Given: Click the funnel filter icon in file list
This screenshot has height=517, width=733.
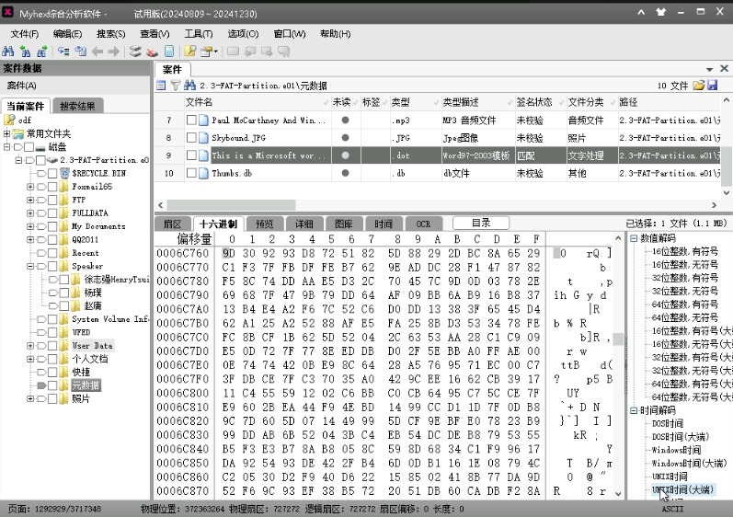Looking at the screenshot, I should coord(176,86).
